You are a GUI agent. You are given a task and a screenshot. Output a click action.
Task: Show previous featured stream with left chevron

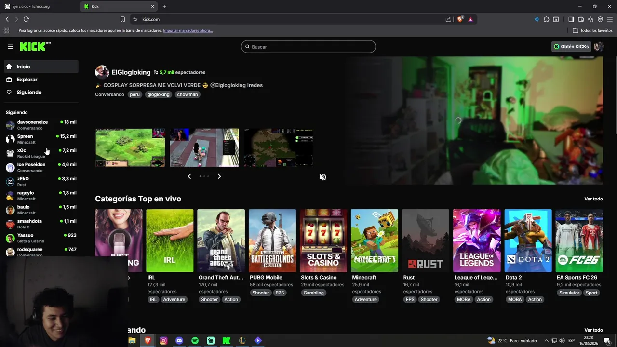189,176
